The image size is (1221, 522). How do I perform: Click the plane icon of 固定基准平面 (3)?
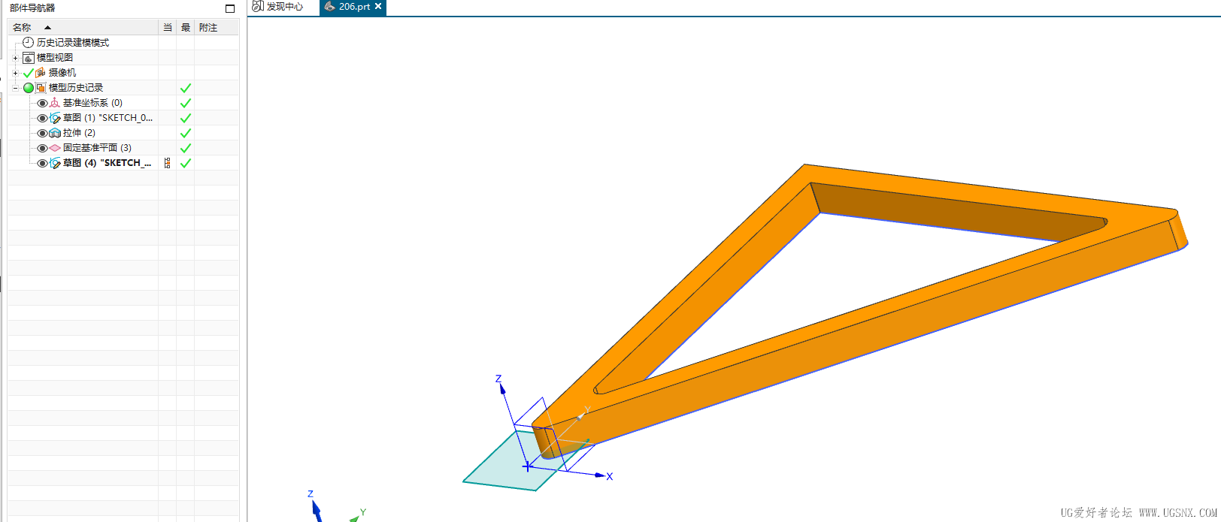tap(55, 148)
